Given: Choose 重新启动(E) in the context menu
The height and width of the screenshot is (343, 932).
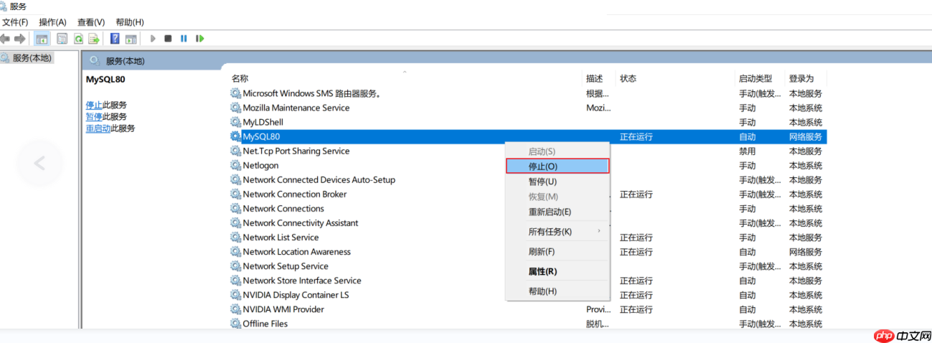Looking at the screenshot, I should (557, 212).
